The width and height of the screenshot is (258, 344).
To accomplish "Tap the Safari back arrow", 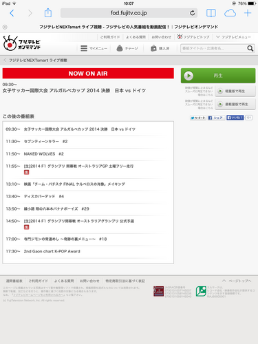I will 12,13.
